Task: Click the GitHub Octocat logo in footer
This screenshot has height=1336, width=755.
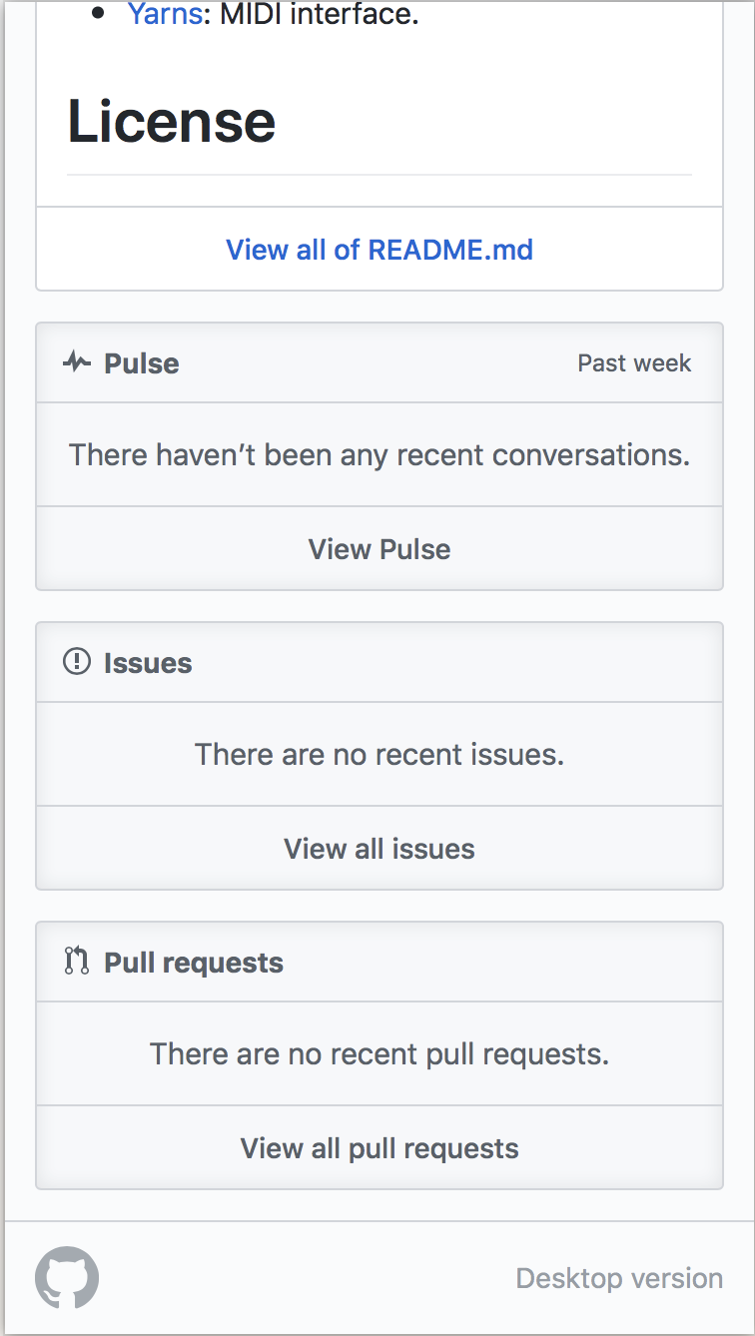Action: pos(67,1278)
